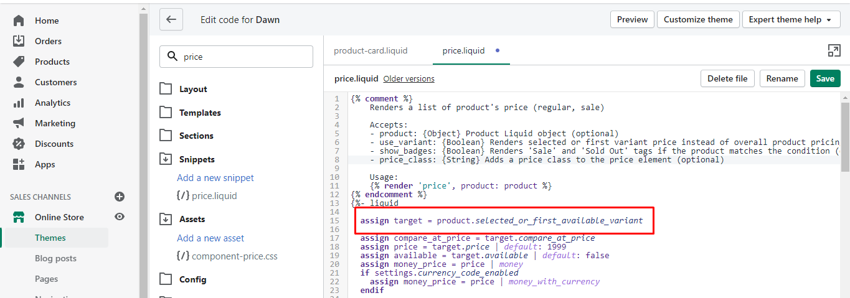Viewport: 850px width, 298px height.
Task: Add a sales channel plus icon
Action: coord(120,197)
